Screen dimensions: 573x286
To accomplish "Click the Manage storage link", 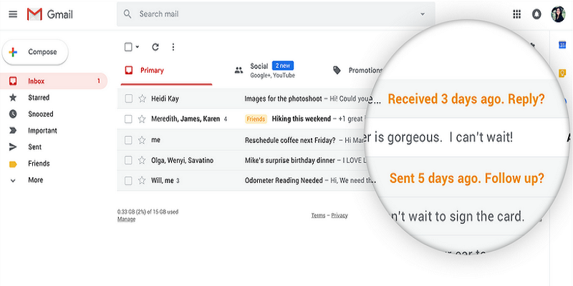I will click(x=126, y=220).
